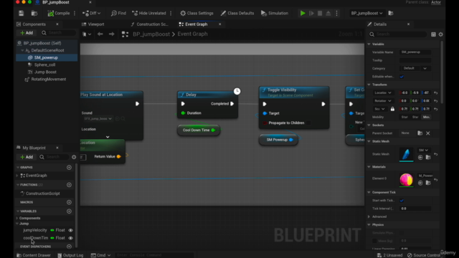459x258 pixels.
Task: Expand the Advanced section
Action: click(369, 216)
